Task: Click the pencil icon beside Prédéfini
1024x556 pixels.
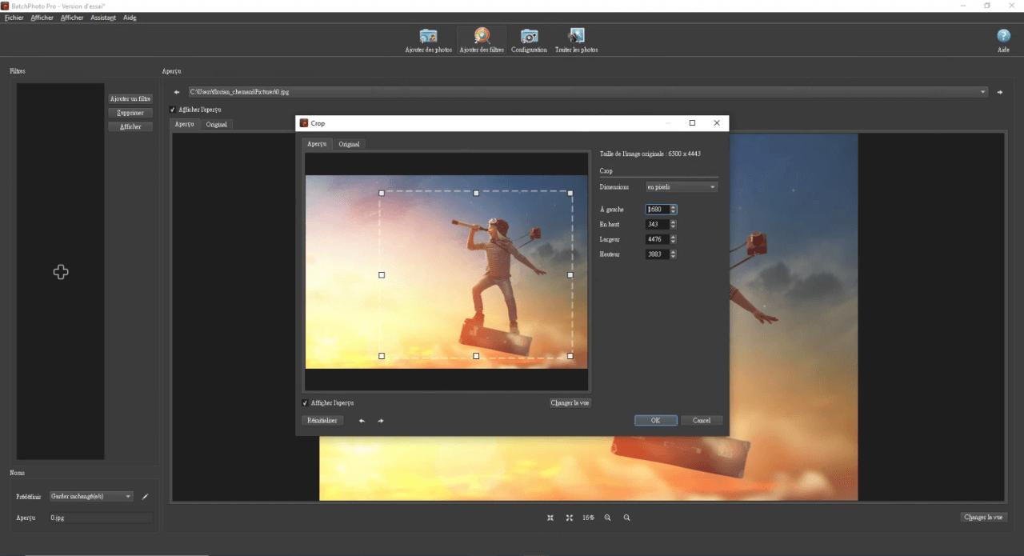Action: 145,496
